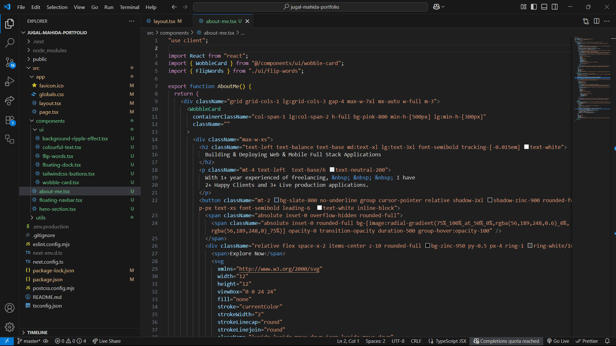The width and height of the screenshot is (616, 346).
Task: Click the remote window indicator in status bar
Action: tap(7, 341)
